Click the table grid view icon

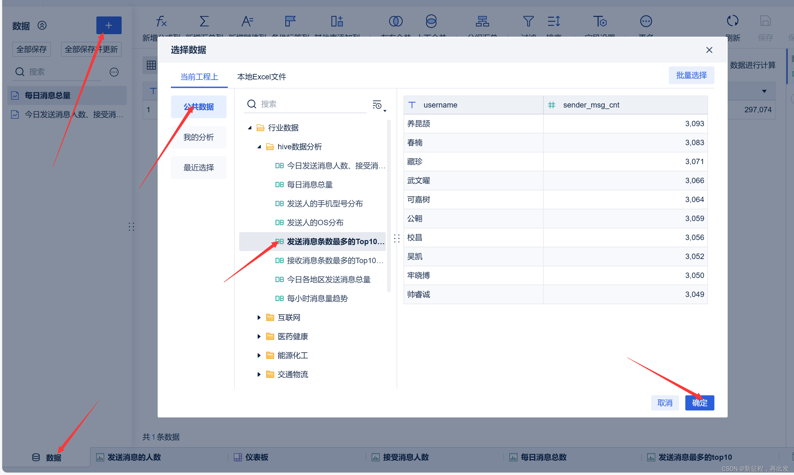[151, 65]
